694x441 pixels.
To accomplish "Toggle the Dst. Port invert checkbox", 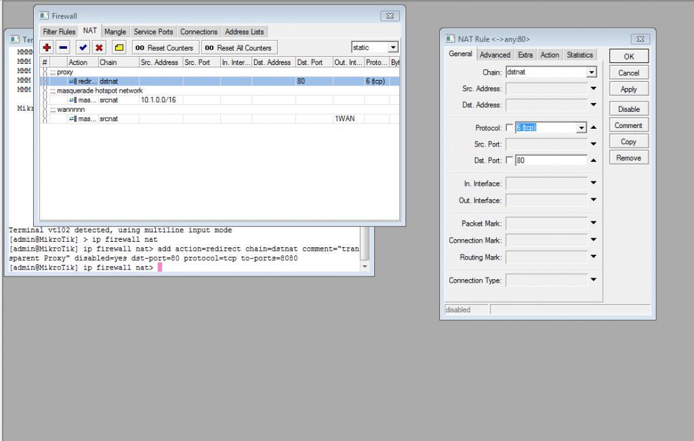I will tap(510, 161).
